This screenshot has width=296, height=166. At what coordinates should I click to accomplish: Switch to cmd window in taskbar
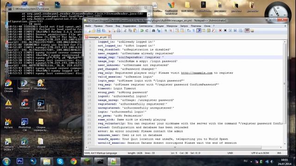click(x=100, y=161)
